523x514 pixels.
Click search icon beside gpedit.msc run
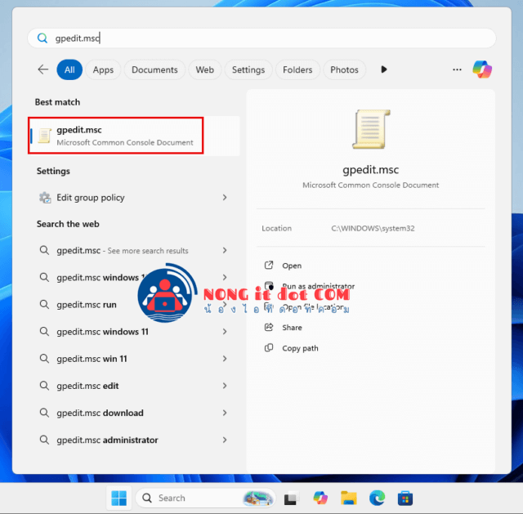pyautogui.click(x=44, y=304)
